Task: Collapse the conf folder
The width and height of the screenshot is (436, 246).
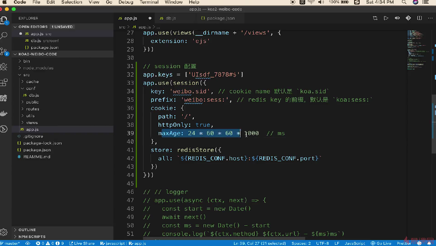Action: pyautogui.click(x=31, y=88)
